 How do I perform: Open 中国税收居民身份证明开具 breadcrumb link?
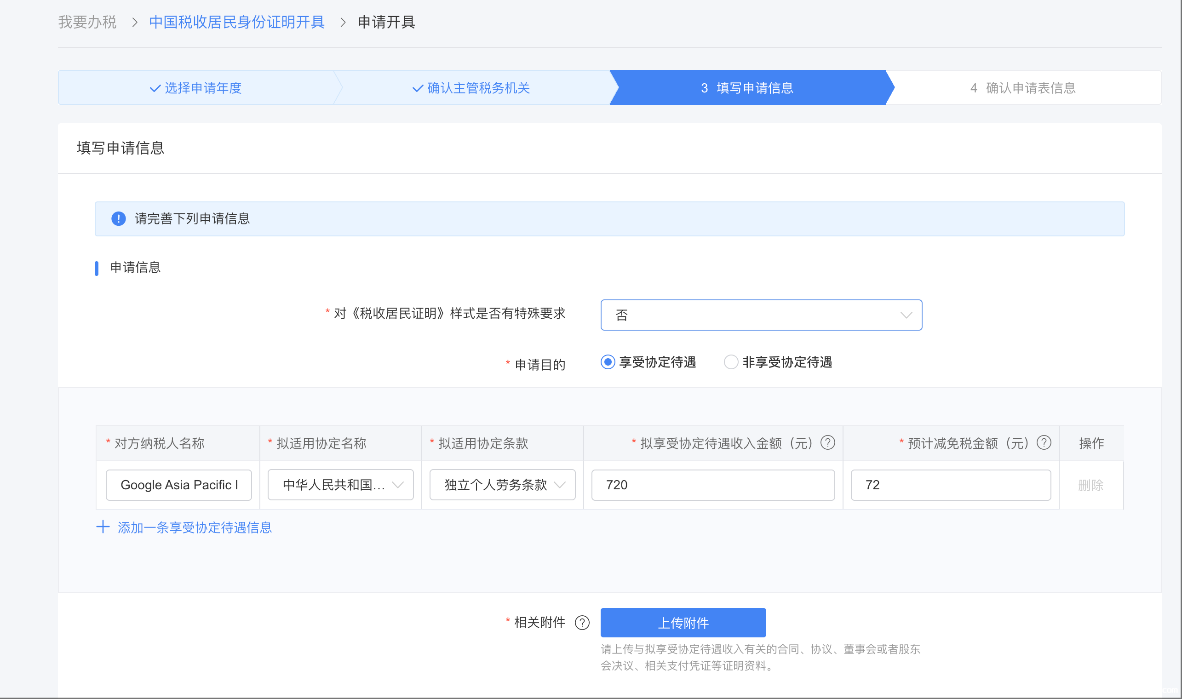pos(236,22)
